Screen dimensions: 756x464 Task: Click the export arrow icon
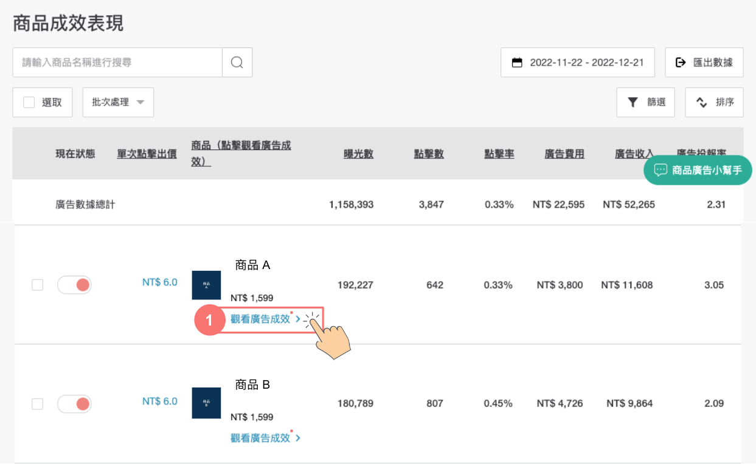coord(681,63)
